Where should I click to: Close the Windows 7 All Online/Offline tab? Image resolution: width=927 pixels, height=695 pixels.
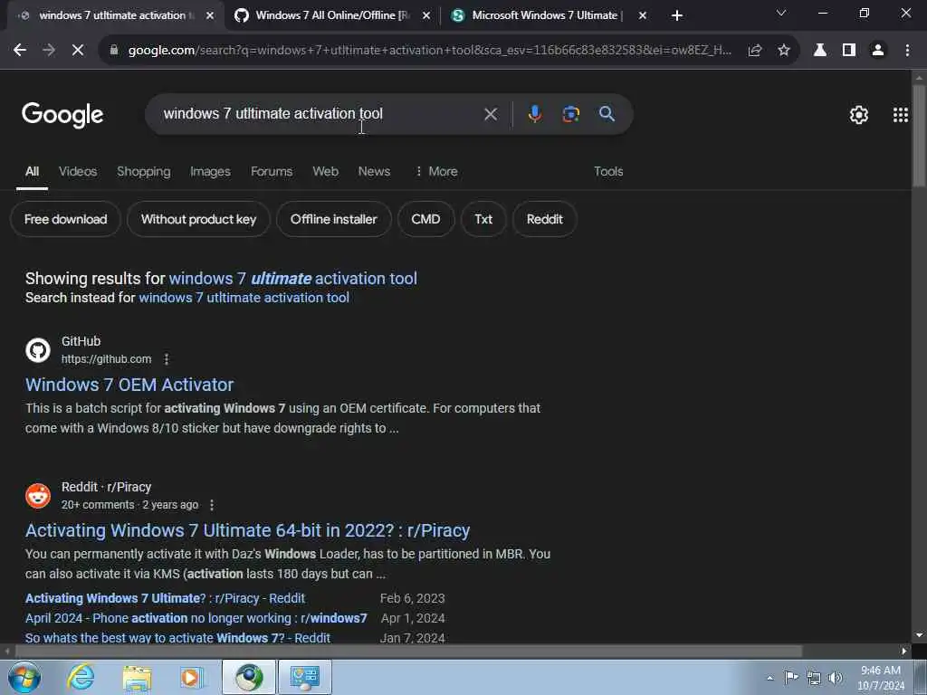coord(426,15)
